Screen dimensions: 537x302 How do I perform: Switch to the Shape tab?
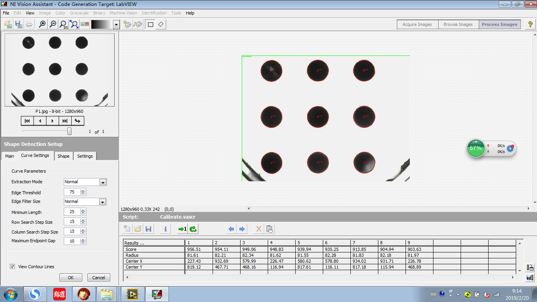63,156
